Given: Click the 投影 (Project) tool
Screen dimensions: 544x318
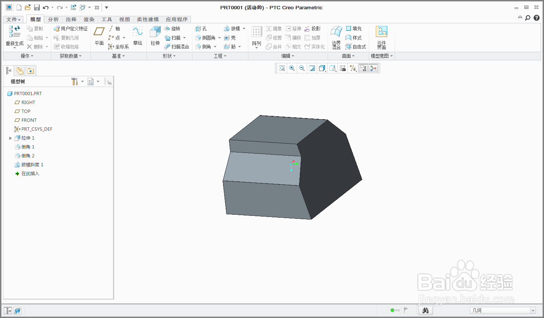Looking at the screenshot, I should tap(312, 29).
